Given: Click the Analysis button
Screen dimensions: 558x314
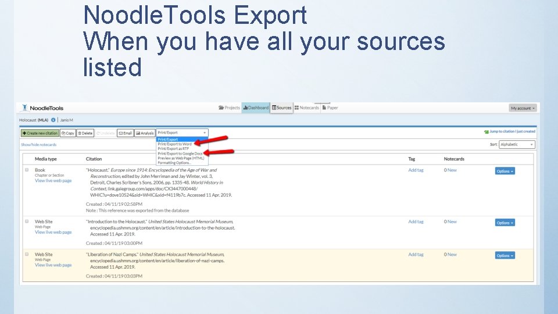Looking at the screenshot, I should tap(145, 133).
